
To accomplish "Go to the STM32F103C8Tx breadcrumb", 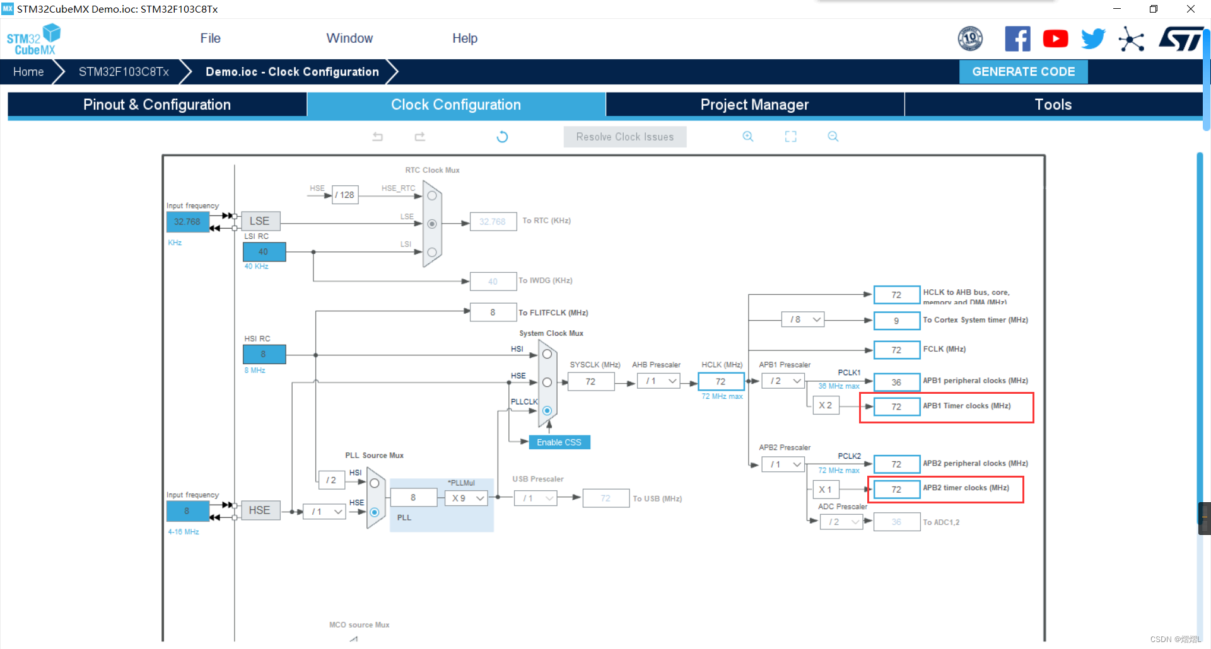I will click(124, 72).
